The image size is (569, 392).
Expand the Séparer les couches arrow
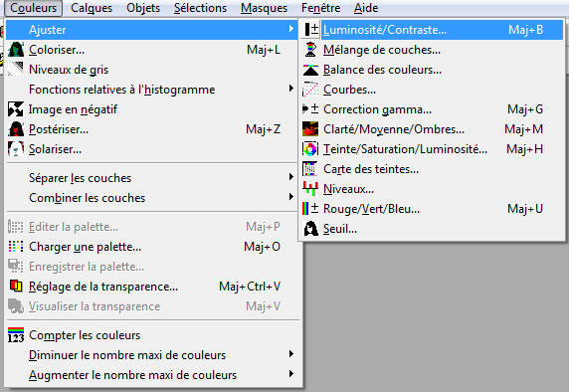(291, 177)
